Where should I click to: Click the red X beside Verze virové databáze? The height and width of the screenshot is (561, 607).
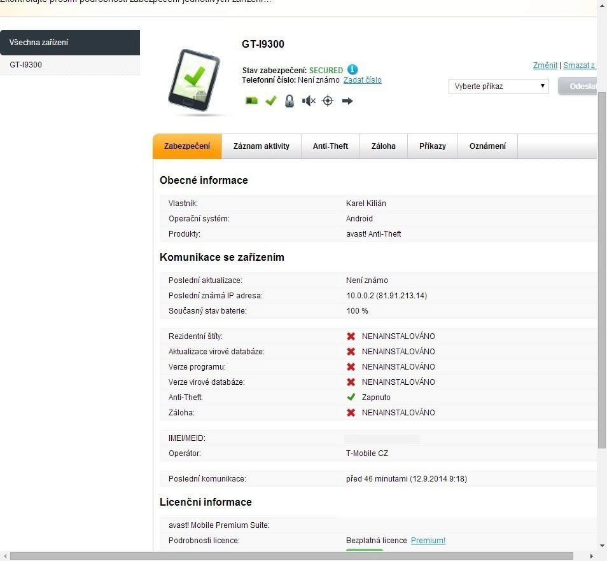pyautogui.click(x=351, y=382)
